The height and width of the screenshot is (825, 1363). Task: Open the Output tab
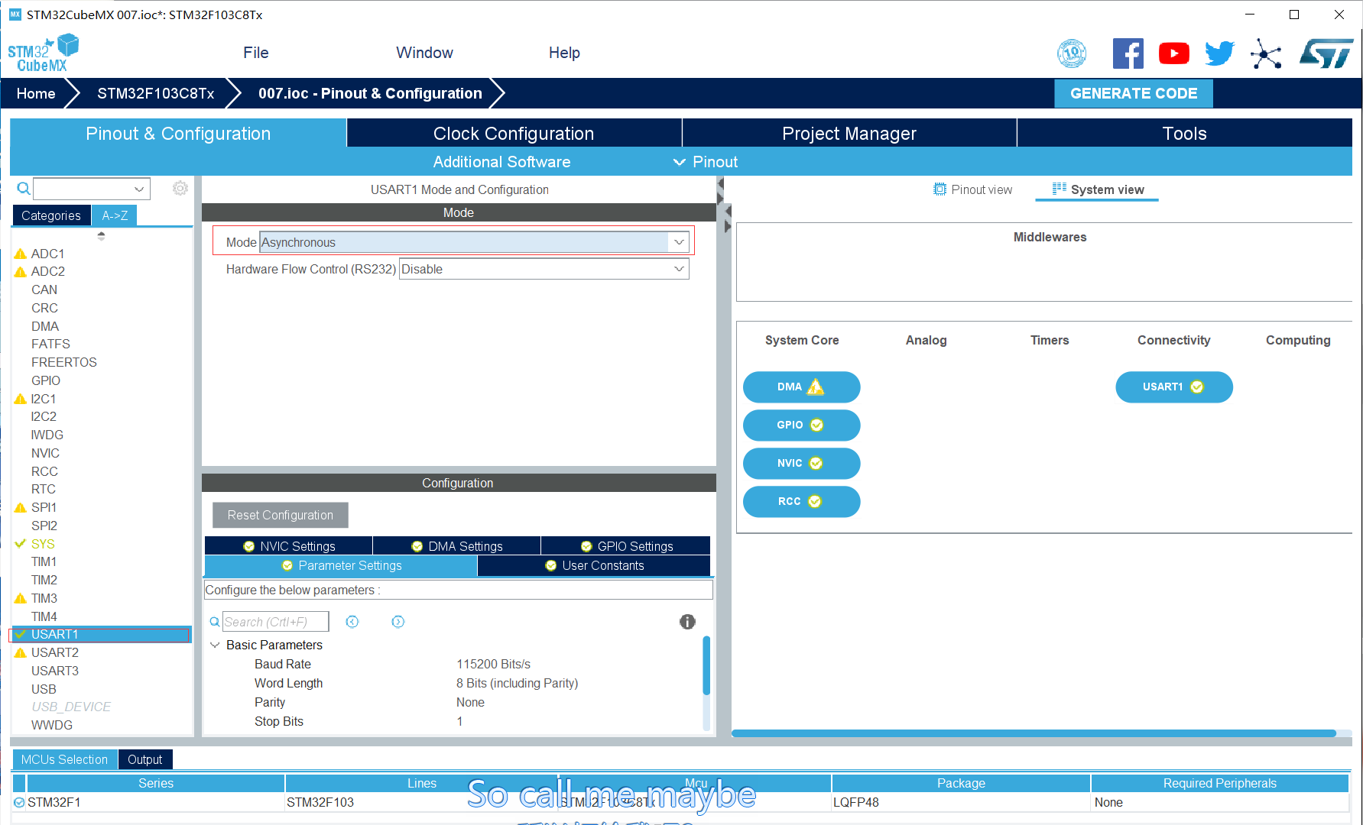point(144,759)
